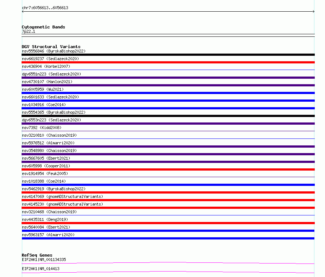Click the Cytogenetic Bands track title
This screenshot has width=325, height=277.
click(x=43, y=27)
